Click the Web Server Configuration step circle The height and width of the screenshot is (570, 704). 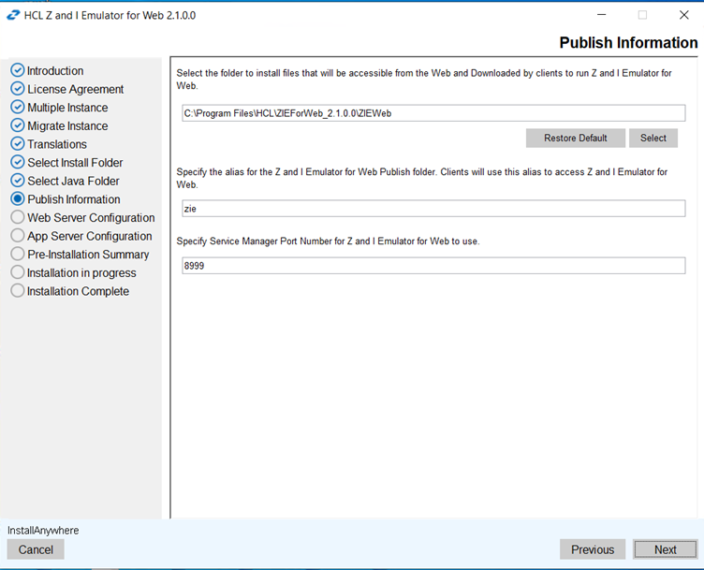[x=18, y=217]
